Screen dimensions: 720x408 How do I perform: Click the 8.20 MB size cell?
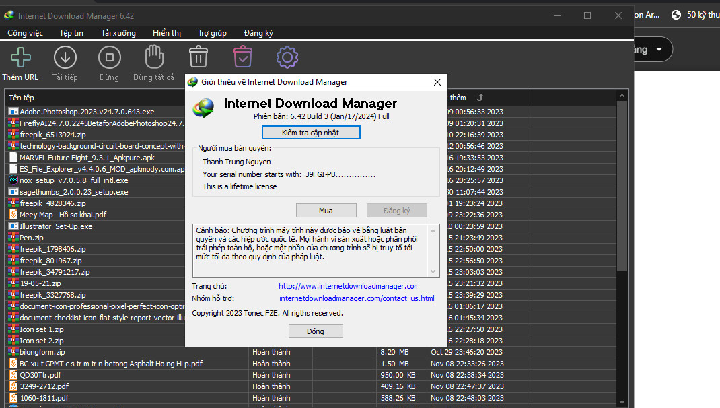coord(394,352)
